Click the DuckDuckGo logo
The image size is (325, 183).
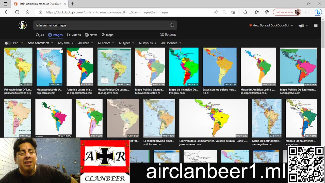23,25
